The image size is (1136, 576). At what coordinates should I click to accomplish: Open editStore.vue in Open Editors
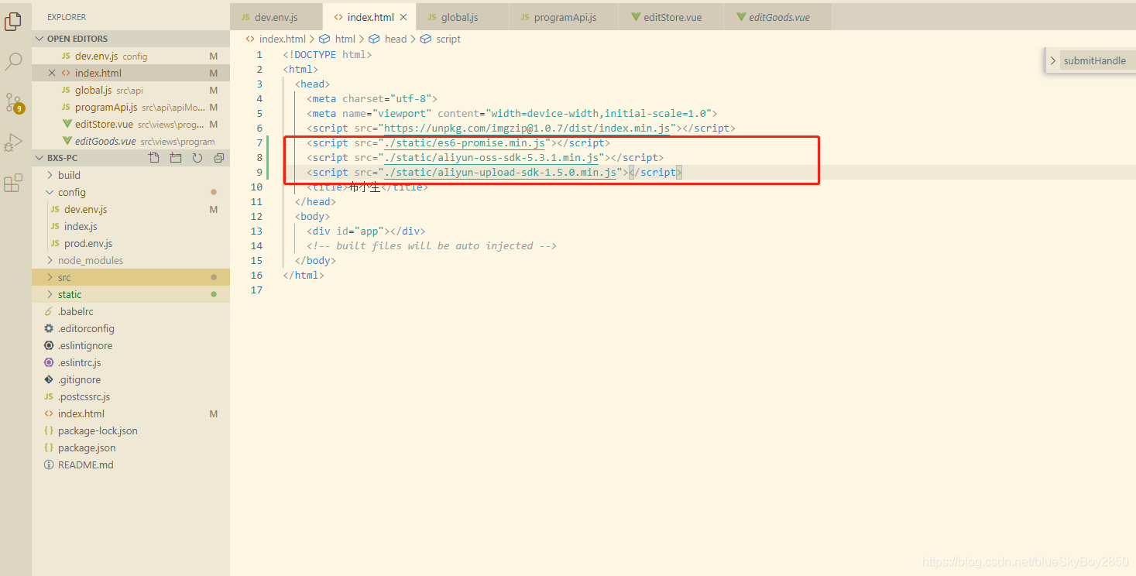(131, 124)
